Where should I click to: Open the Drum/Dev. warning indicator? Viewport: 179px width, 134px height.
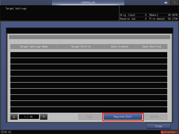point(170,132)
